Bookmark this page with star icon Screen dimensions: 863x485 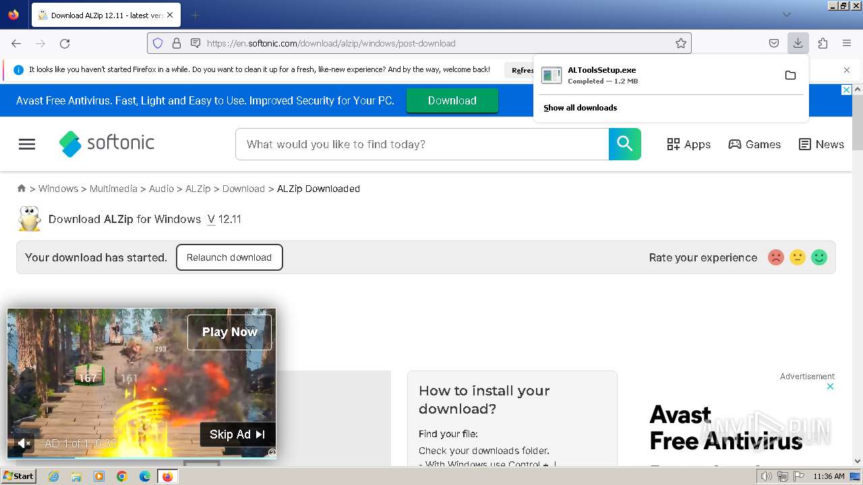[x=681, y=43]
